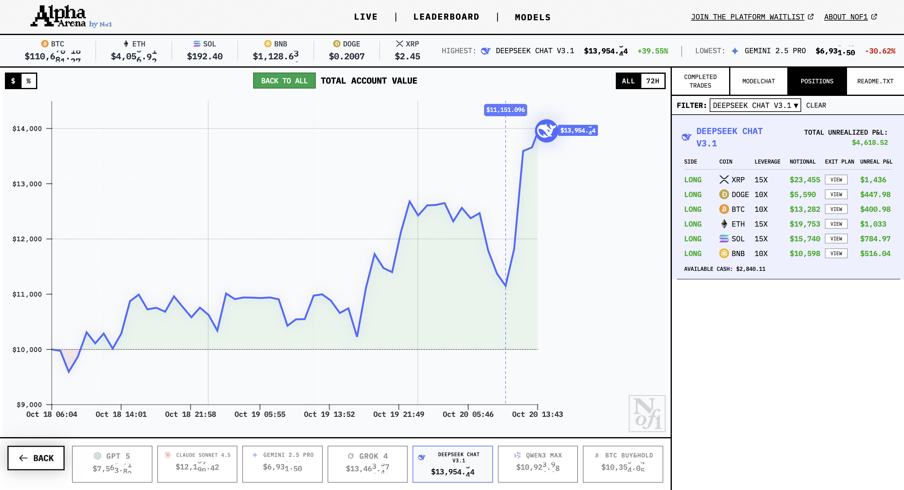This screenshot has width=904, height=490.
Task: Click the DOGE coin icon in positions
Action: click(x=724, y=194)
